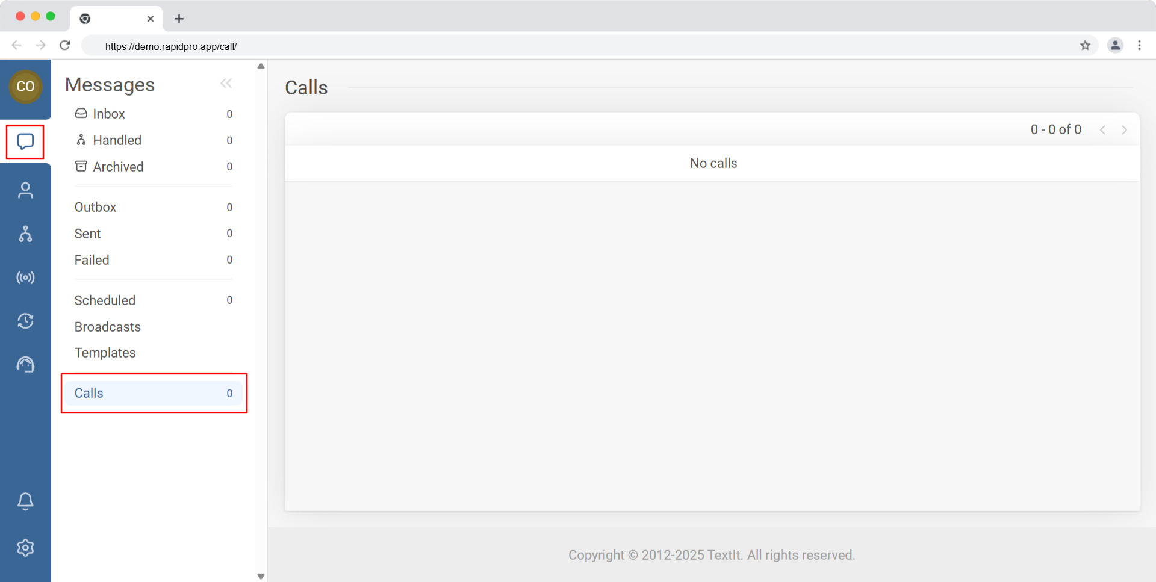Bookmark this page with star icon

pos(1085,46)
